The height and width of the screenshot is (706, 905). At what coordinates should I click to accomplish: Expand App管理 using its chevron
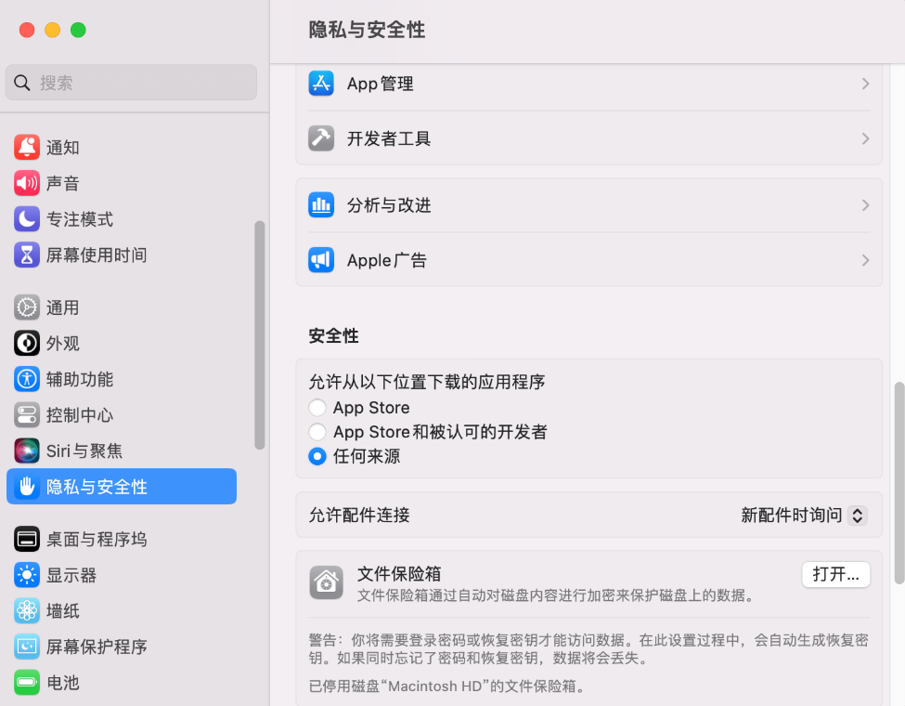tap(865, 84)
